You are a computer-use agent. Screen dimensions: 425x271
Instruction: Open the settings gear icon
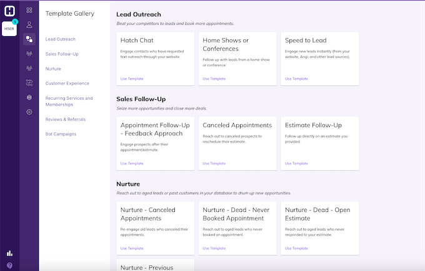[29, 112]
